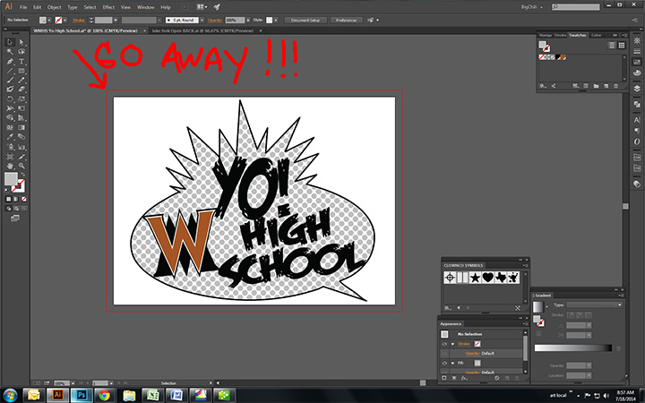Collapse the Fill row in Appearance panel

point(452,363)
